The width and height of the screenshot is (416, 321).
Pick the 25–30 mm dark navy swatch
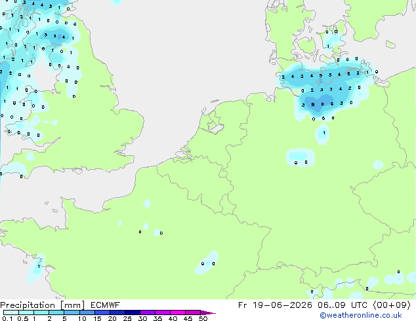coord(132,312)
